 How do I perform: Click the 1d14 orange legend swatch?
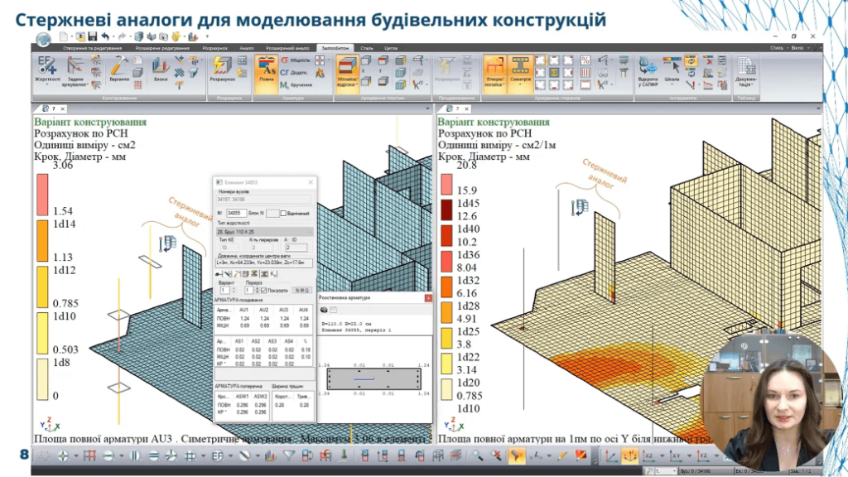[x=42, y=240]
